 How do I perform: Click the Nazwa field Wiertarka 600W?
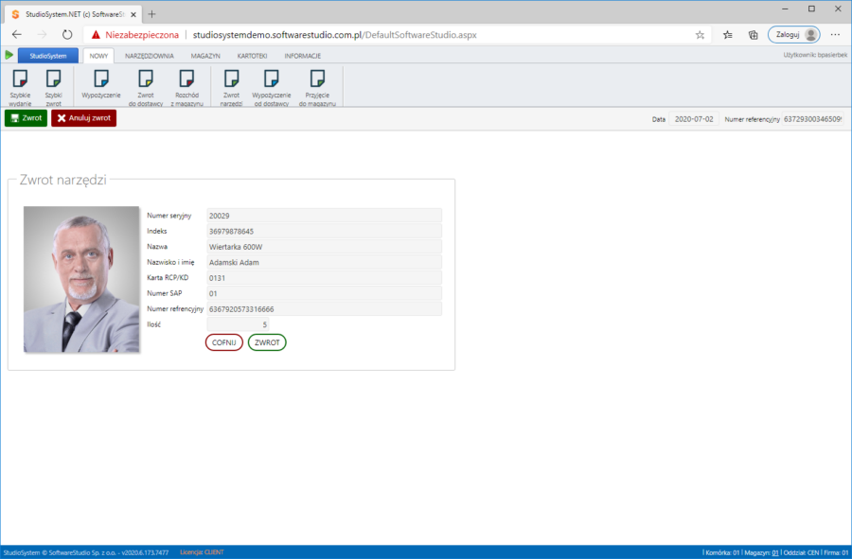(325, 247)
